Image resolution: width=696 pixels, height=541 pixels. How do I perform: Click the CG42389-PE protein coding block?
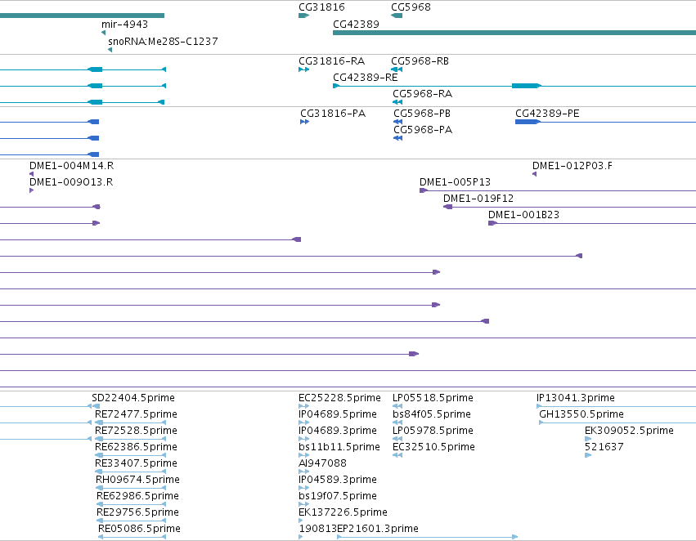528,122
